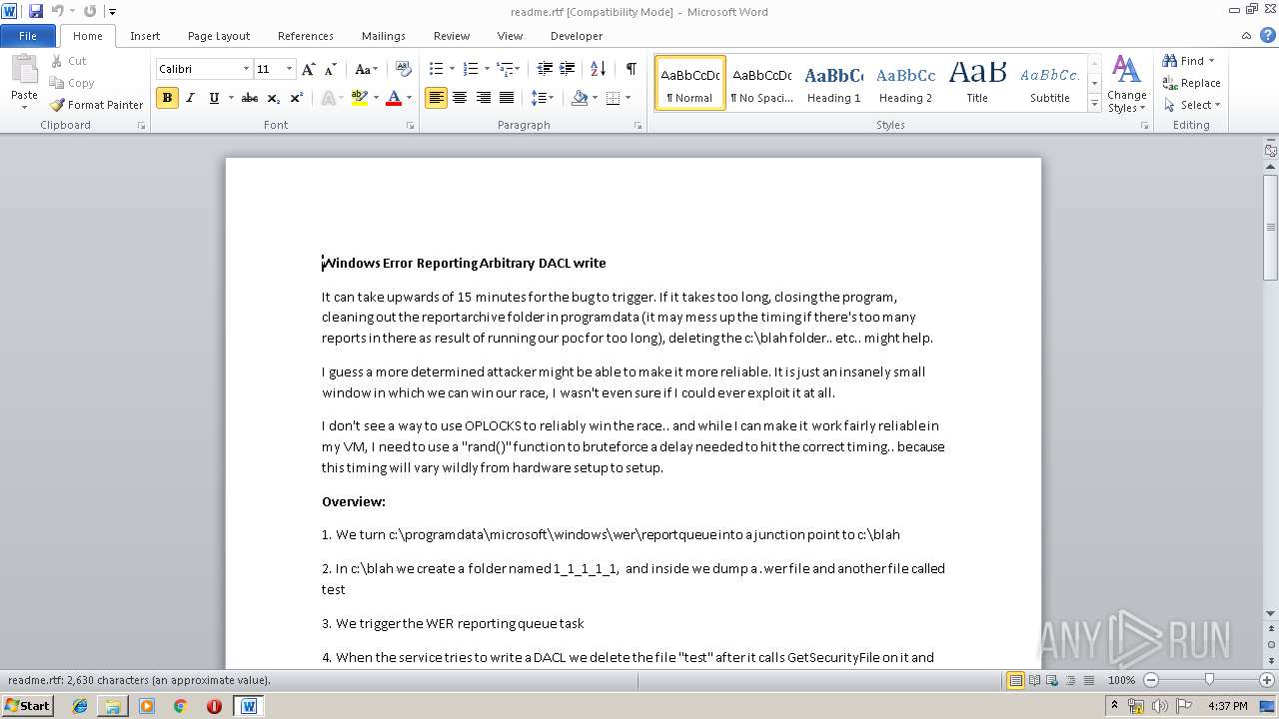Switch to Full Screen Reading view

[1034, 680]
